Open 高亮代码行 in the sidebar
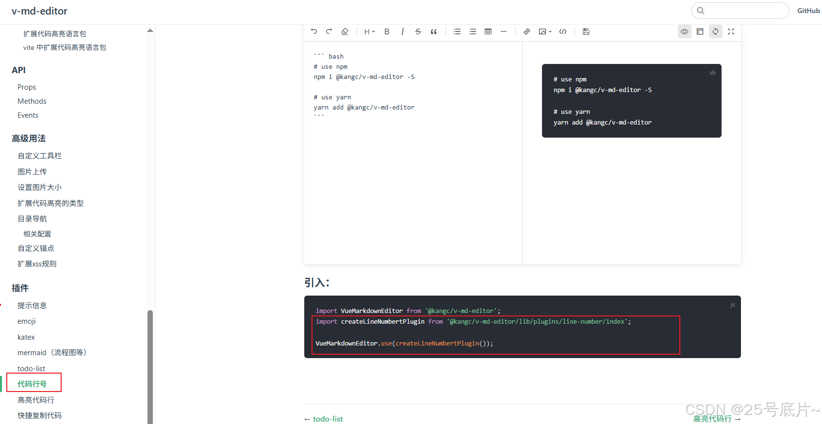The height and width of the screenshot is (424, 822). point(36,400)
